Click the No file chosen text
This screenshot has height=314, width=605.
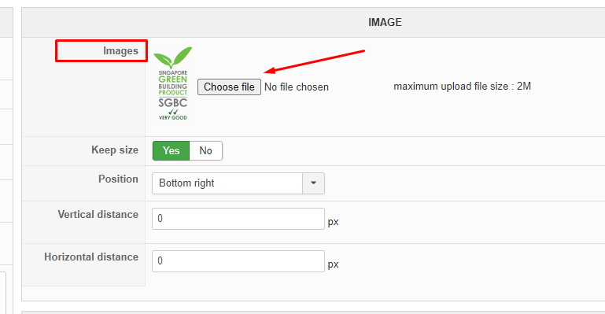[297, 87]
